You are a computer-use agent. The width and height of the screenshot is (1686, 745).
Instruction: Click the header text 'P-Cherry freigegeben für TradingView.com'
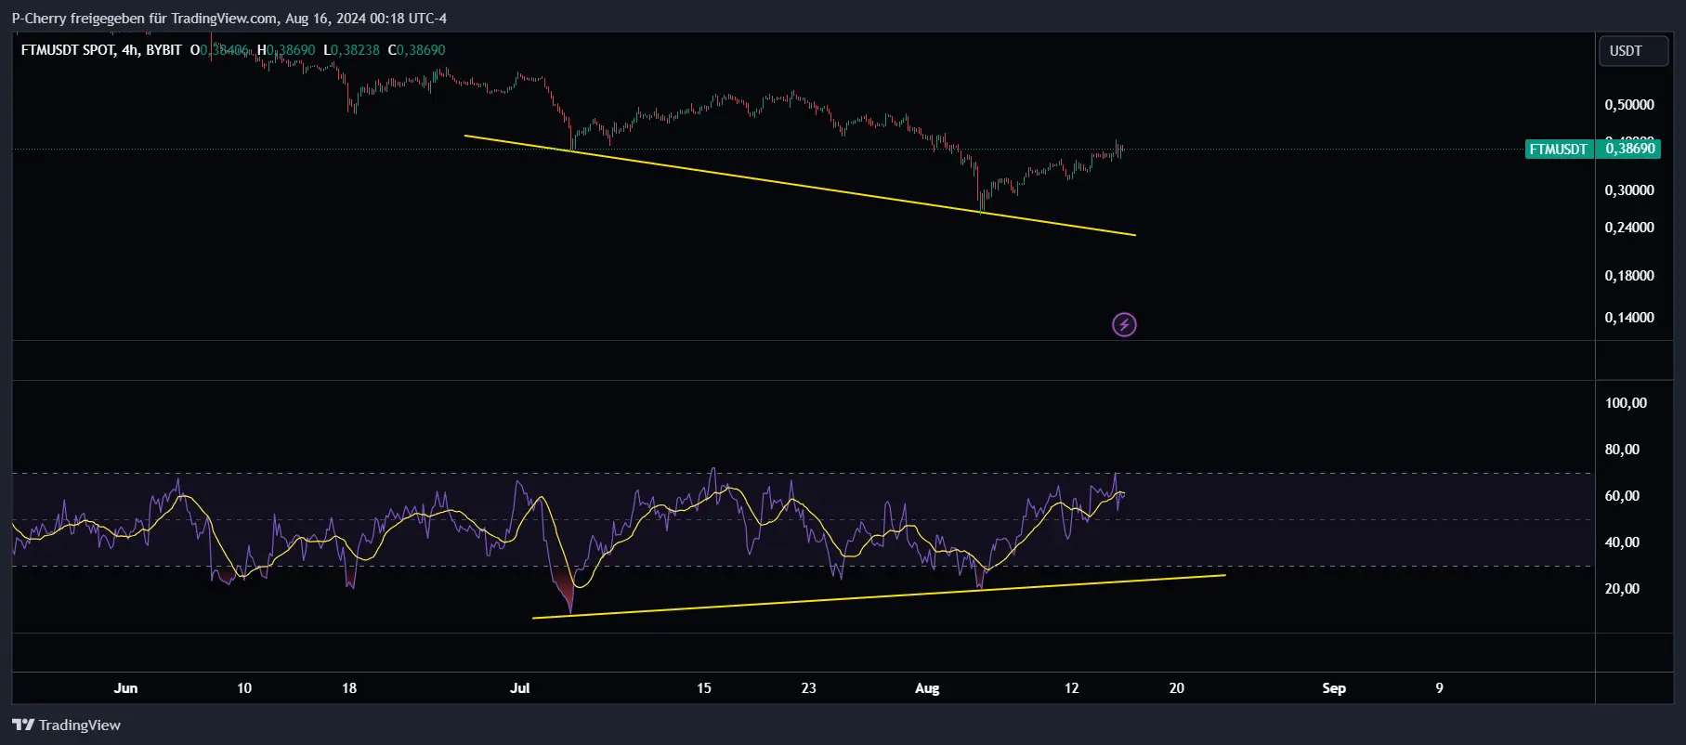[145, 18]
